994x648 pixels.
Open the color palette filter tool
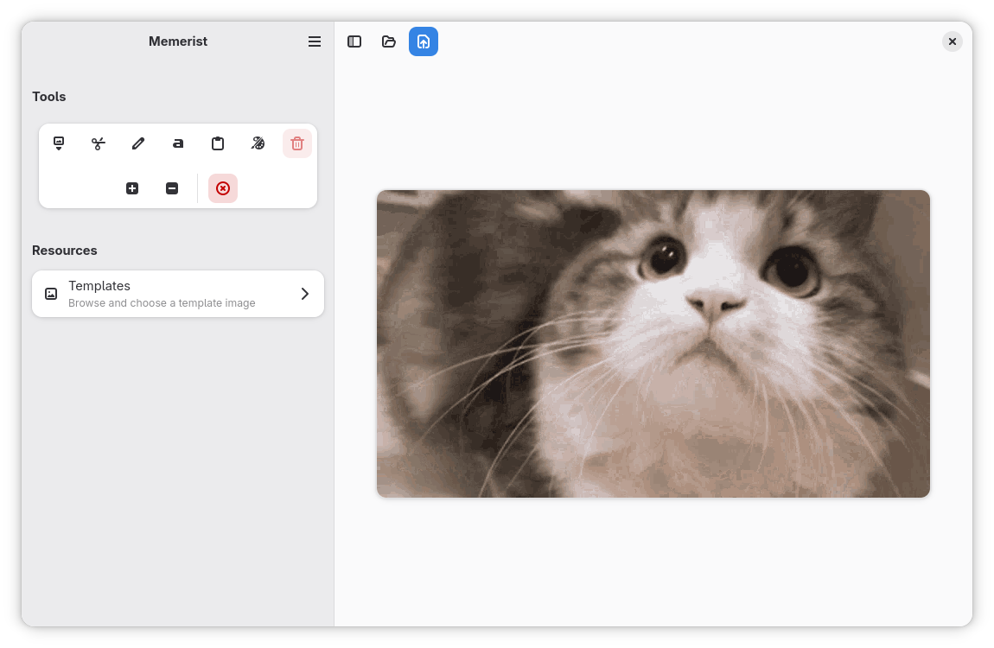click(258, 143)
